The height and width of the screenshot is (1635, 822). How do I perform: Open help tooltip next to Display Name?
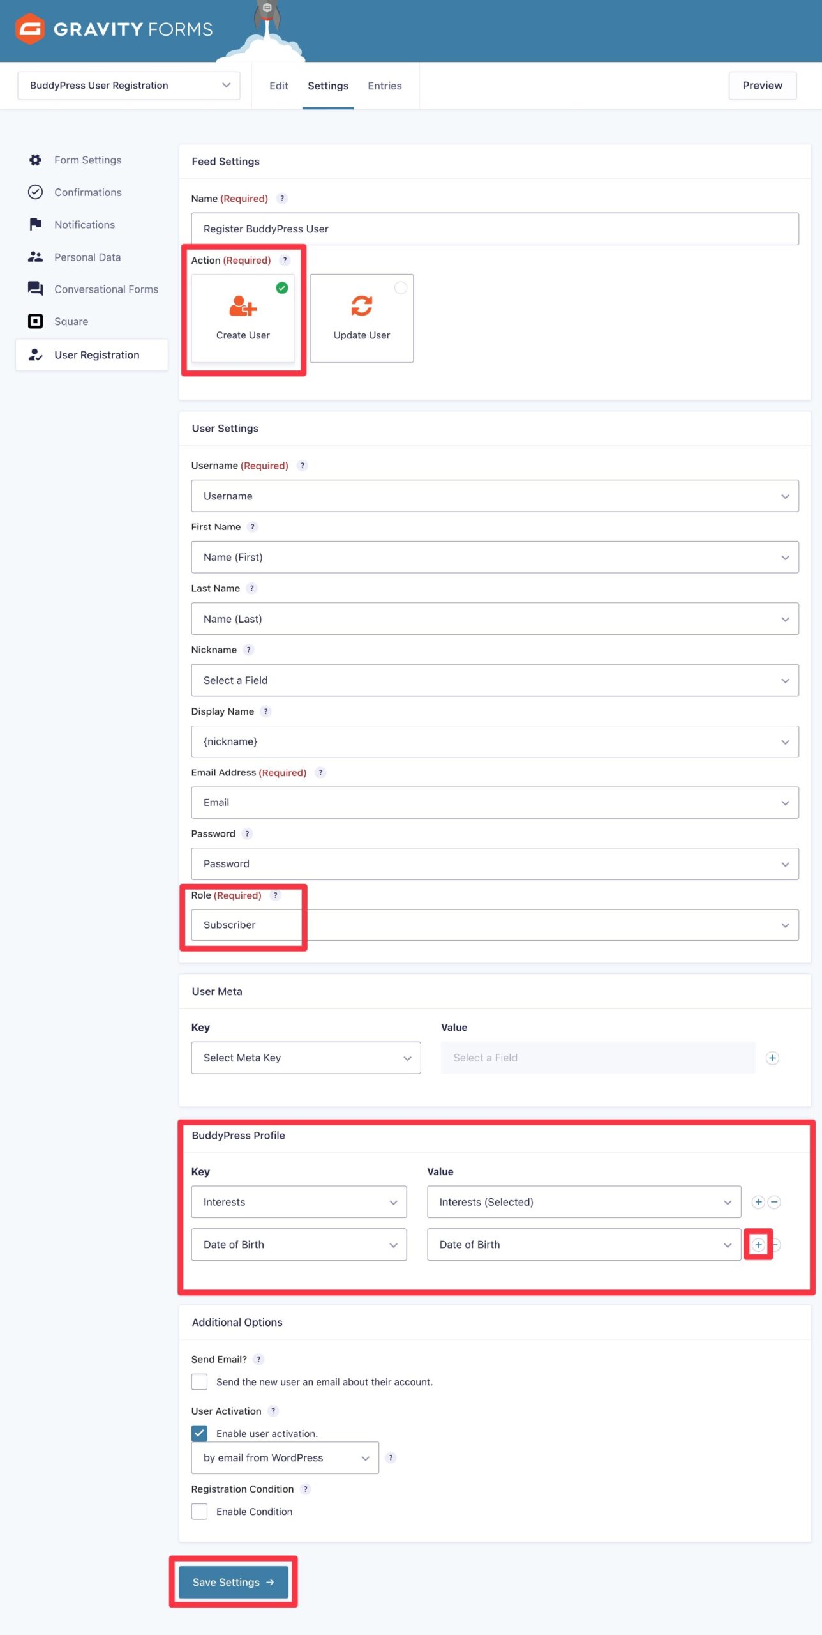coord(266,711)
